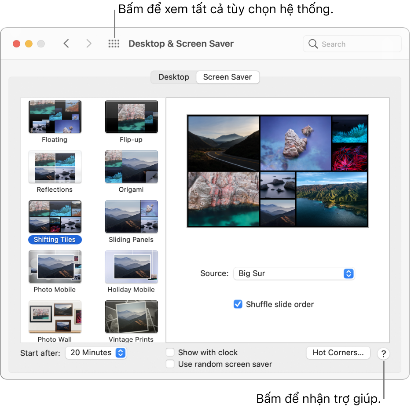
Task: Select the Holiday Mobile thumbnail
Action: tap(132, 267)
